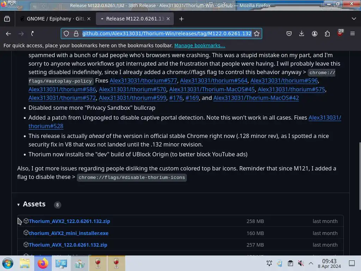Open the extensions puzzle icon

click(327, 34)
